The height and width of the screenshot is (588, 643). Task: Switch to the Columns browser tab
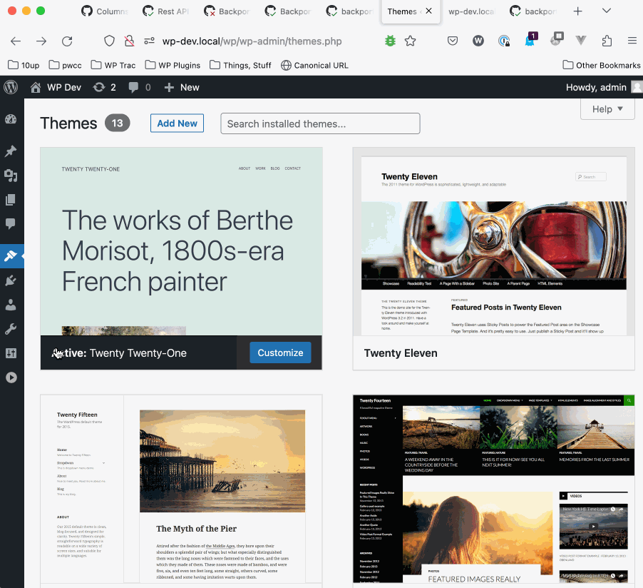click(105, 11)
